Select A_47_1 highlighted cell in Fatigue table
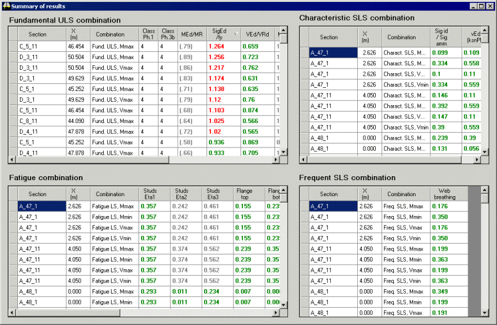The width and height of the screenshot is (497, 325). click(42, 206)
